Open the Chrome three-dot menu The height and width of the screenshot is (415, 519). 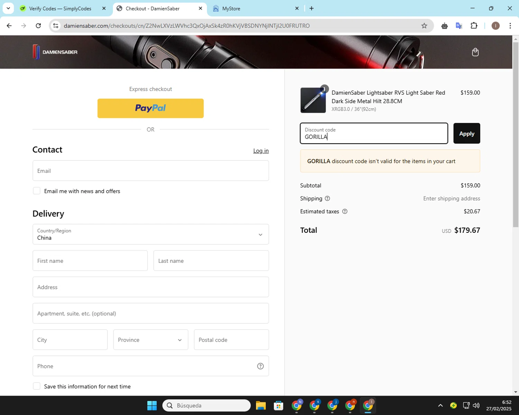tap(510, 26)
